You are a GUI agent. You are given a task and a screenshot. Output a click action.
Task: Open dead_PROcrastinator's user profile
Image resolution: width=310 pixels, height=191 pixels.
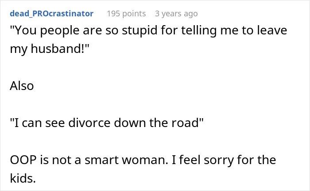[x=52, y=14]
